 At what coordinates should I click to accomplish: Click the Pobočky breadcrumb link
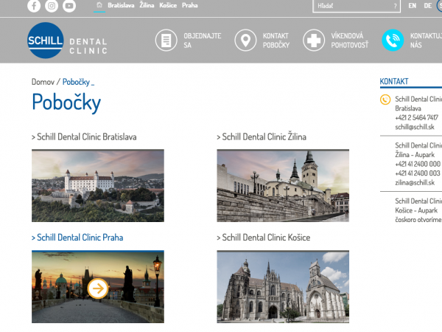click(x=76, y=82)
